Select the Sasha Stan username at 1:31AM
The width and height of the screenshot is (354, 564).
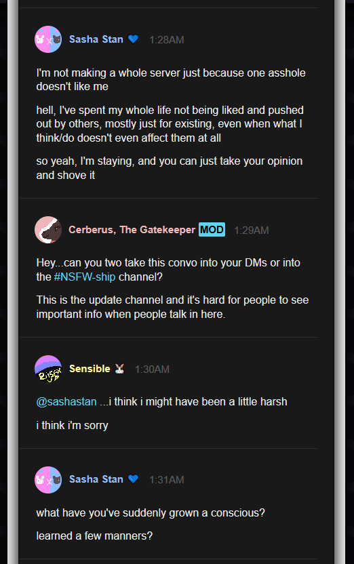click(96, 479)
